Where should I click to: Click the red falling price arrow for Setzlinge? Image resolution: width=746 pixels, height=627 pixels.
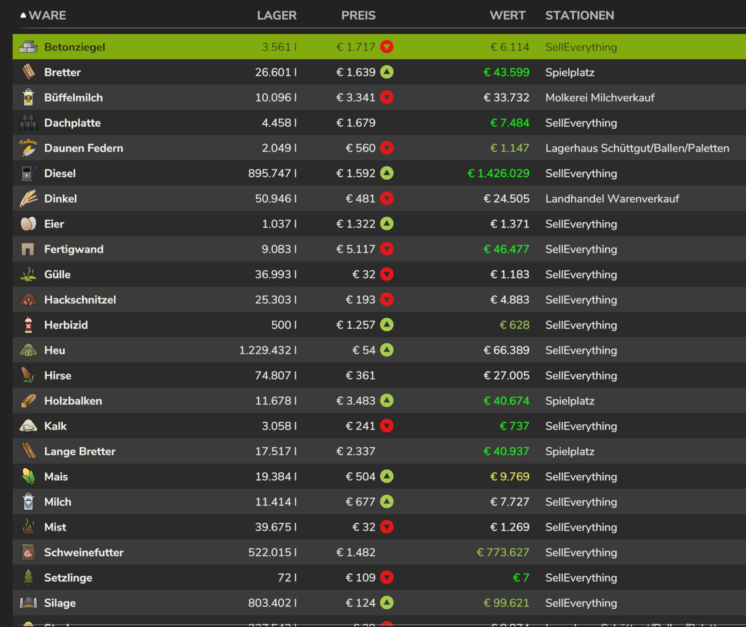pos(387,578)
